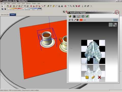Open the Draw menu
This screenshot has height=92, width=122.
tap(19, 3)
